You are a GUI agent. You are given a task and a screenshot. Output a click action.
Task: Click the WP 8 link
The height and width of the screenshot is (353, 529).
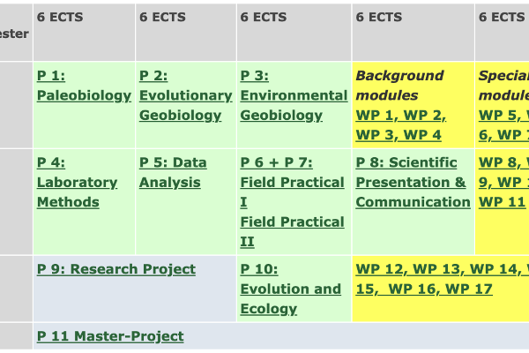pyautogui.click(x=499, y=162)
